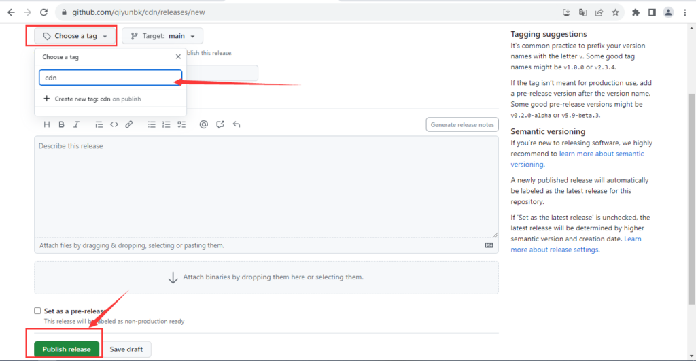696x361 pixels.
Task: Open the translate page icon
Action: pos(582,12)
